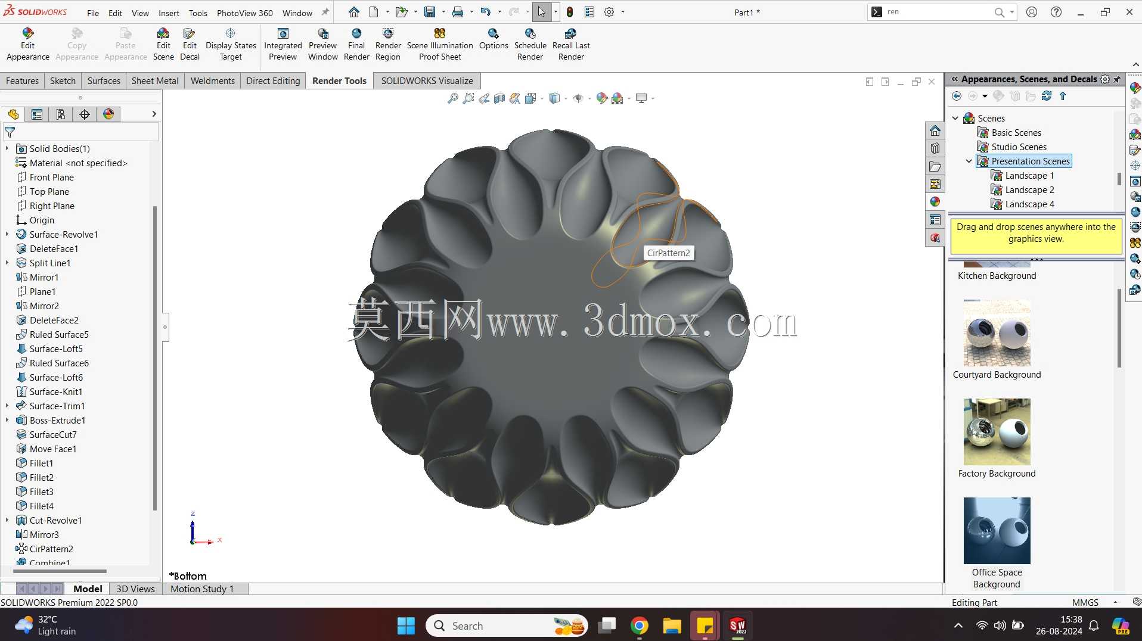Open Display States Target

pos(231,44)
